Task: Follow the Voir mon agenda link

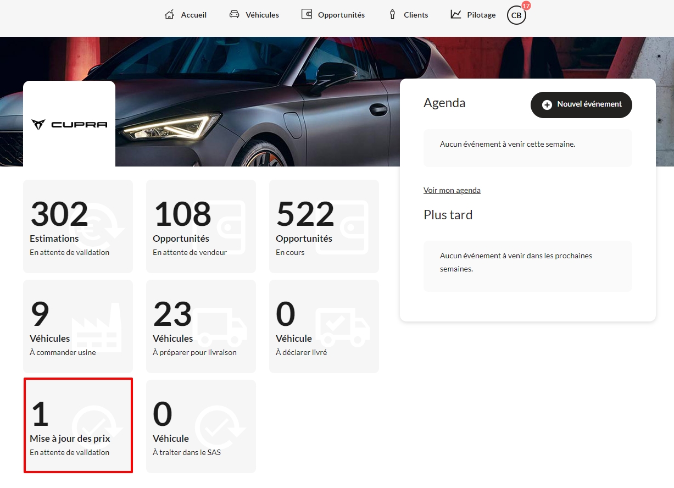Action: pyautogui.click(x=452, y=190)
